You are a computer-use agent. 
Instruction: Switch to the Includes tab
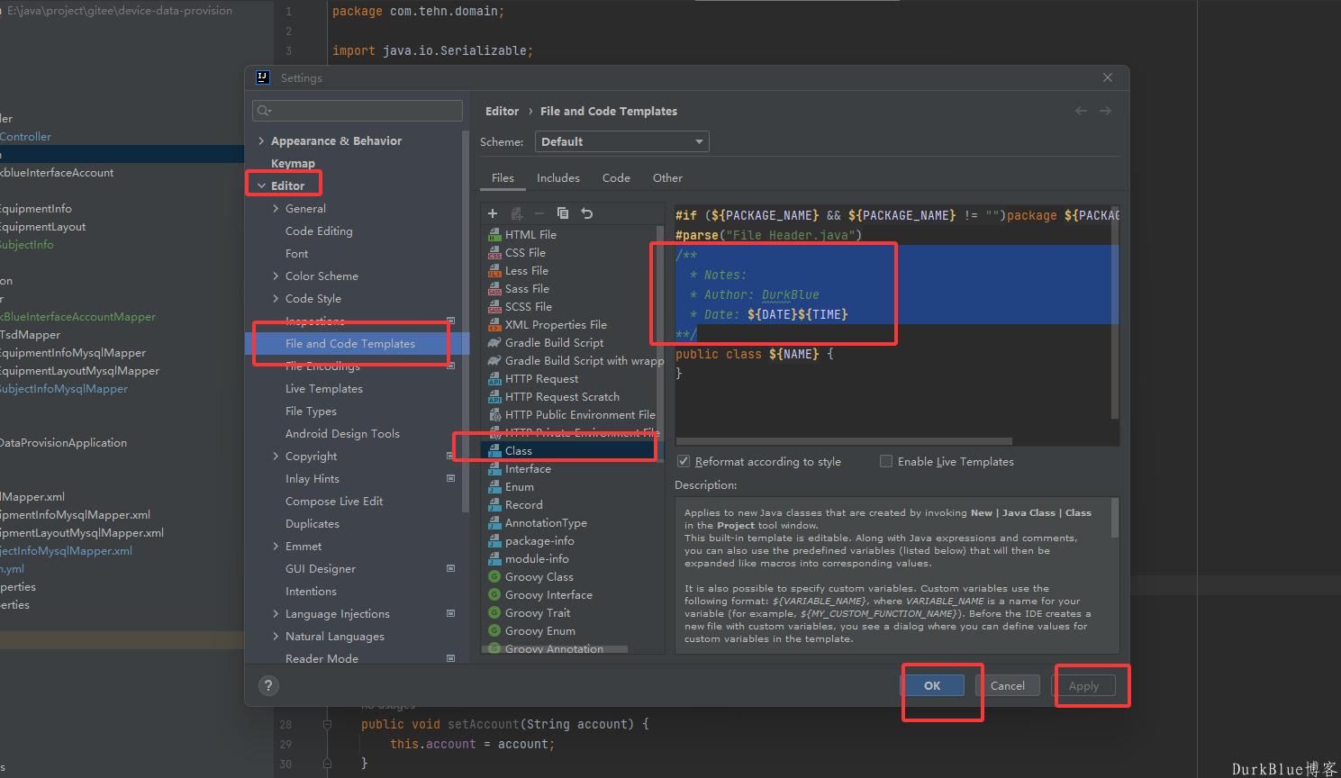pyautogui.click(x=558, y=178)
